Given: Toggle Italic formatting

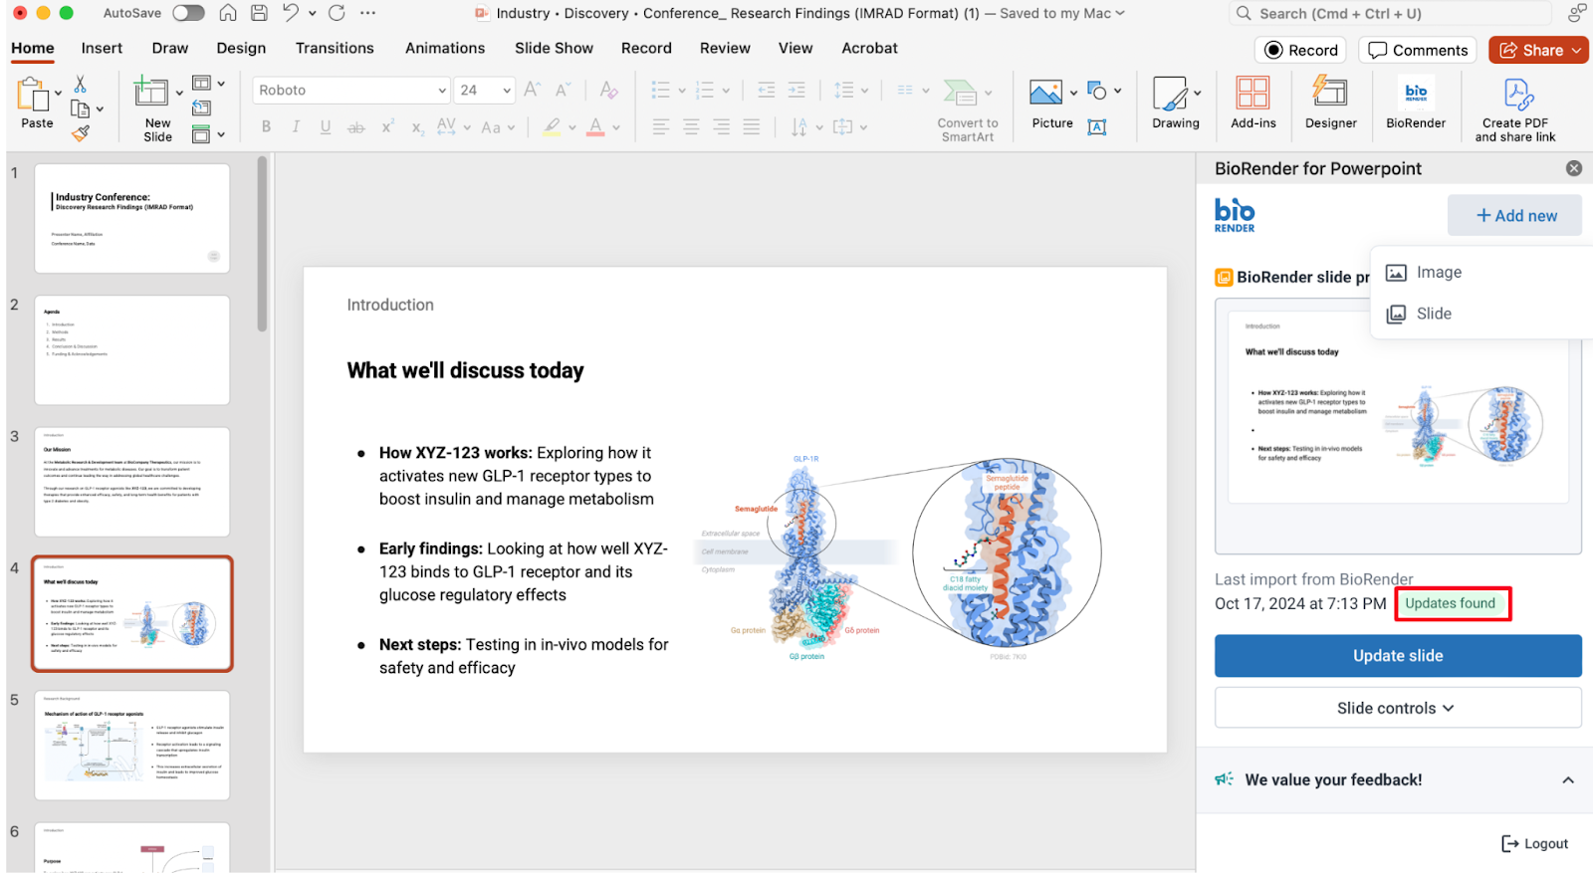Looking at the screenshot, I should pyautogui.click(x=296, y=127).
